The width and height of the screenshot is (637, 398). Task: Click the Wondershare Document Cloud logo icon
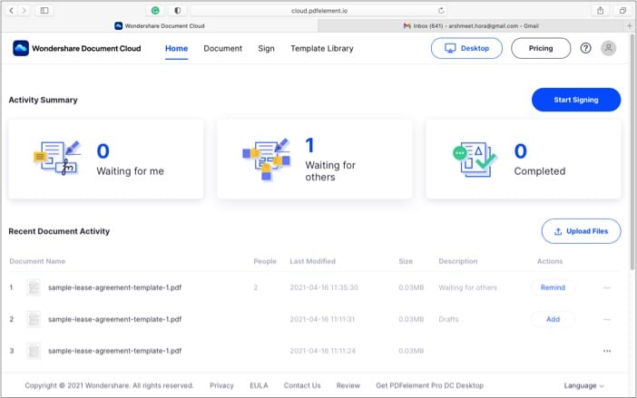21,48
